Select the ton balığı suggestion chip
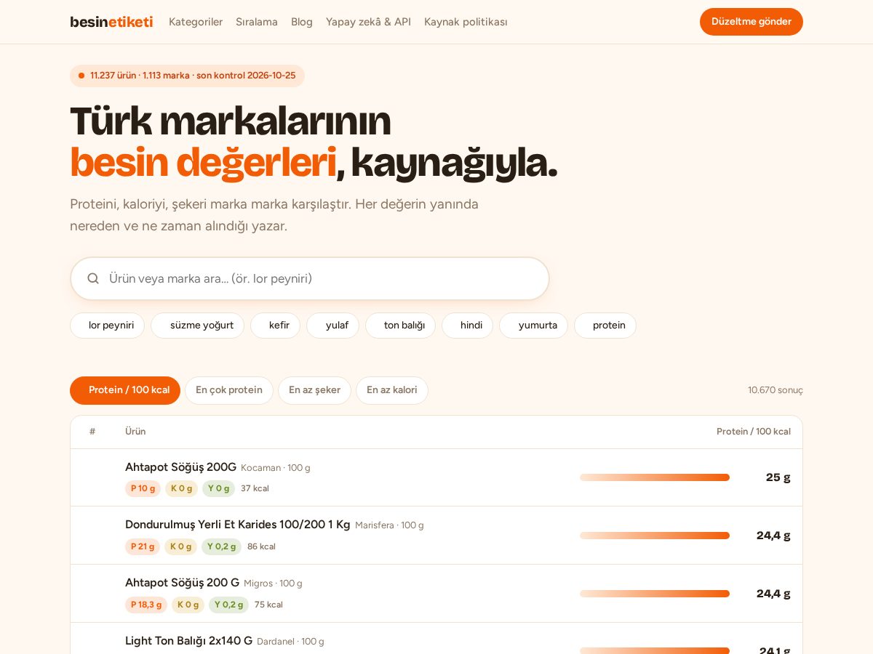The width and height of the screenshot is (873, 654). pos(400,326)
